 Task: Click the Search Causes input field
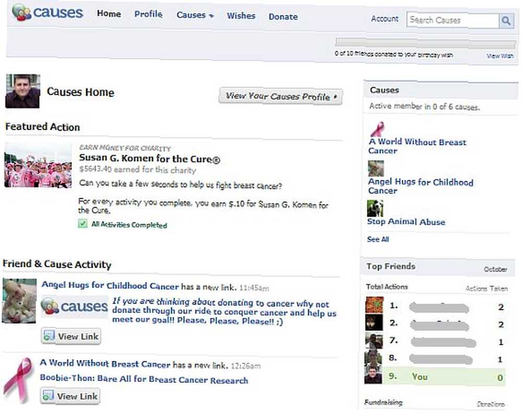pos(453,20)
